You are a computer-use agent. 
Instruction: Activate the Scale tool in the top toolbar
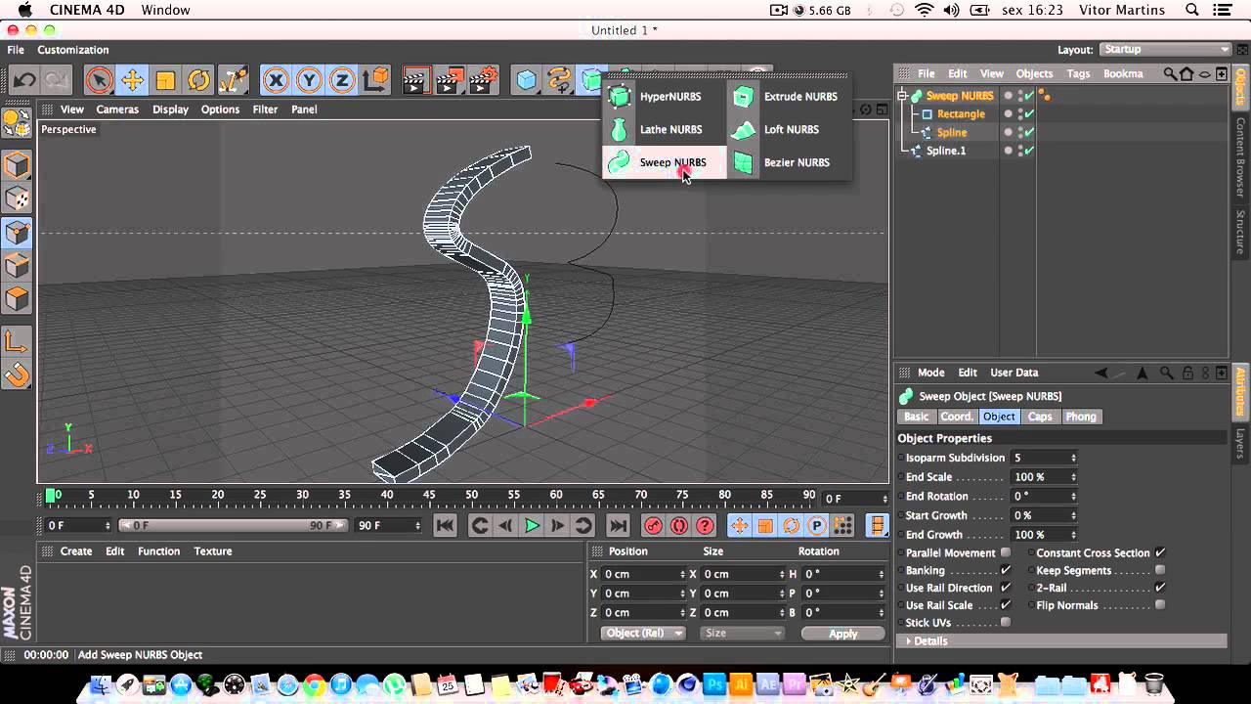click(x=165, y=80)
